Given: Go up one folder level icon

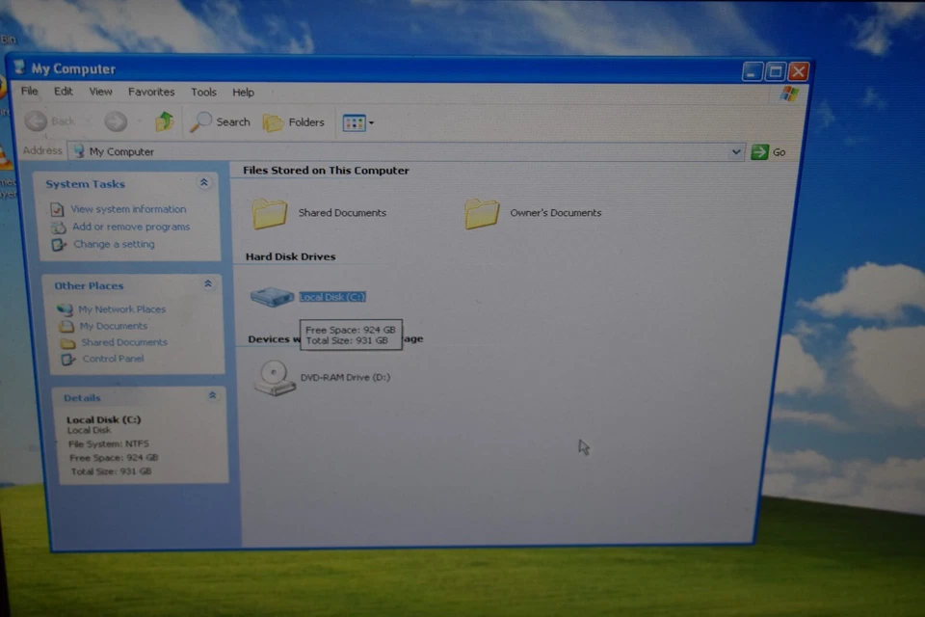Looking at the screenshot, I should (x=164, y=121).
